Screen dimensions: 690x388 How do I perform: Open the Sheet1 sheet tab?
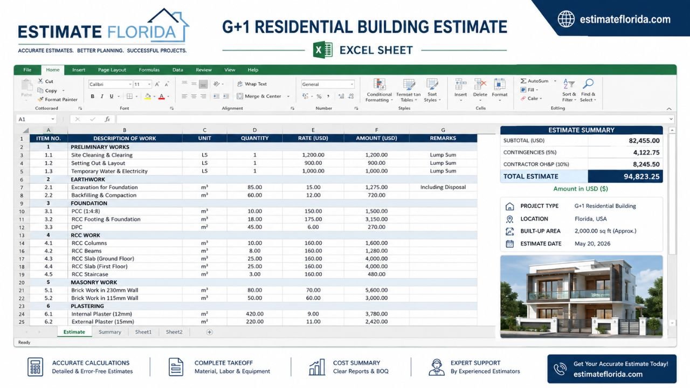tap(143, 332)
